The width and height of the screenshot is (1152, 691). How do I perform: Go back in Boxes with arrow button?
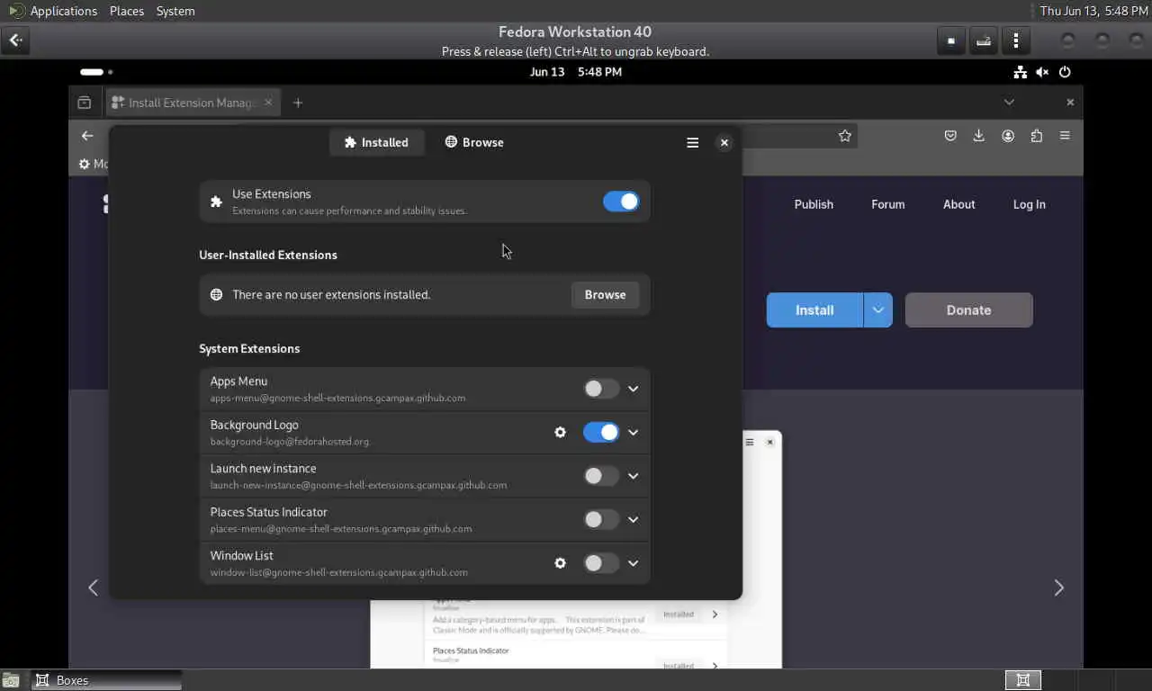15,40
